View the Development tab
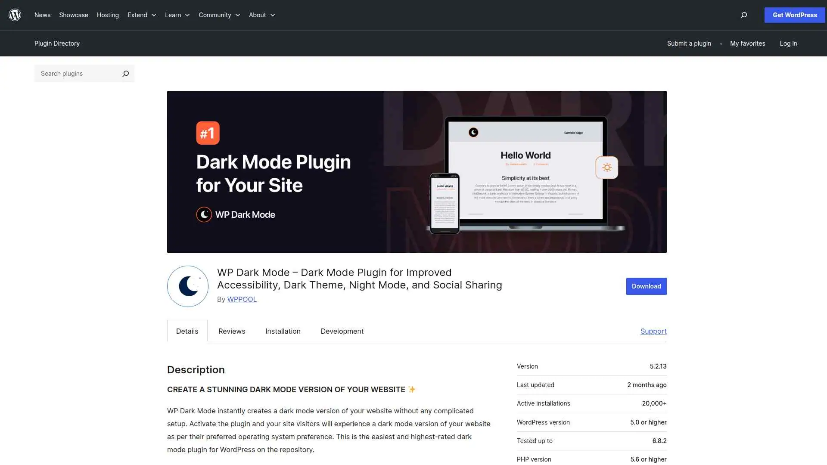 342,331
